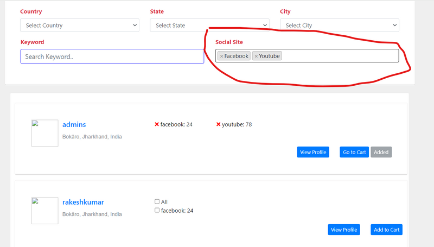Click the rakeshkumar profile picture

pos(44,211)
